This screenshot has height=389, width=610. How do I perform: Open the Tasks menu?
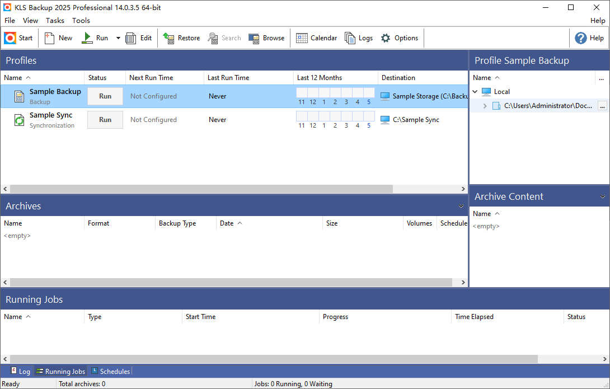click(55, 21)
